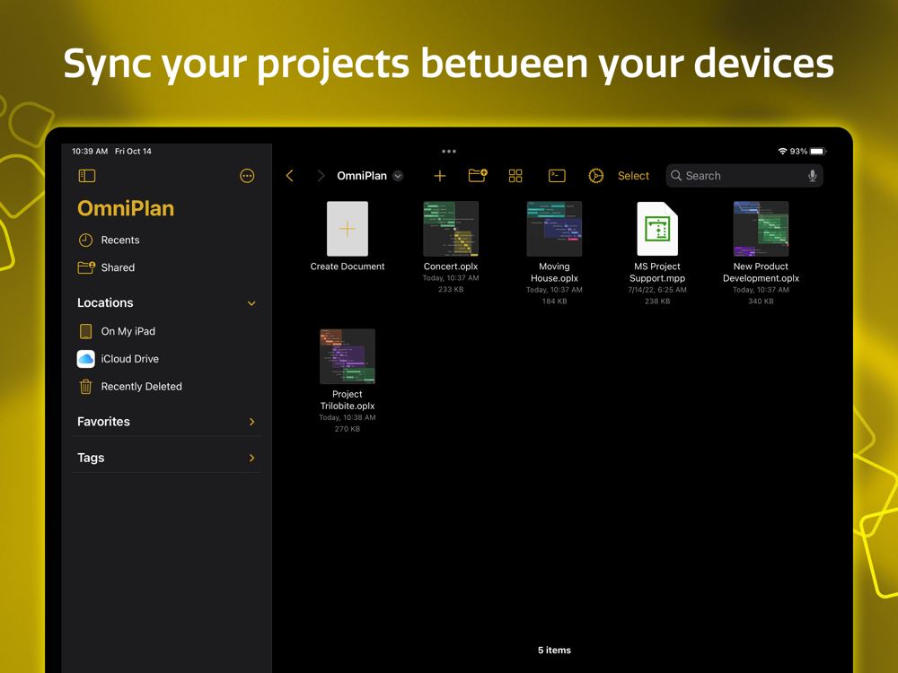Open the Shared section
This screenshot has height=673, width=898.
(x=166, y=267)
